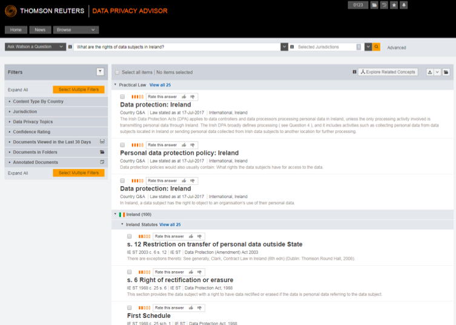Click the orange search magnifier button
This screenshot has width=456, height=325.
376,47
